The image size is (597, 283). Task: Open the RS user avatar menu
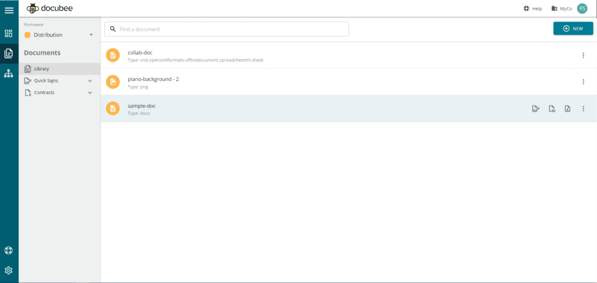tap(582, 9)
